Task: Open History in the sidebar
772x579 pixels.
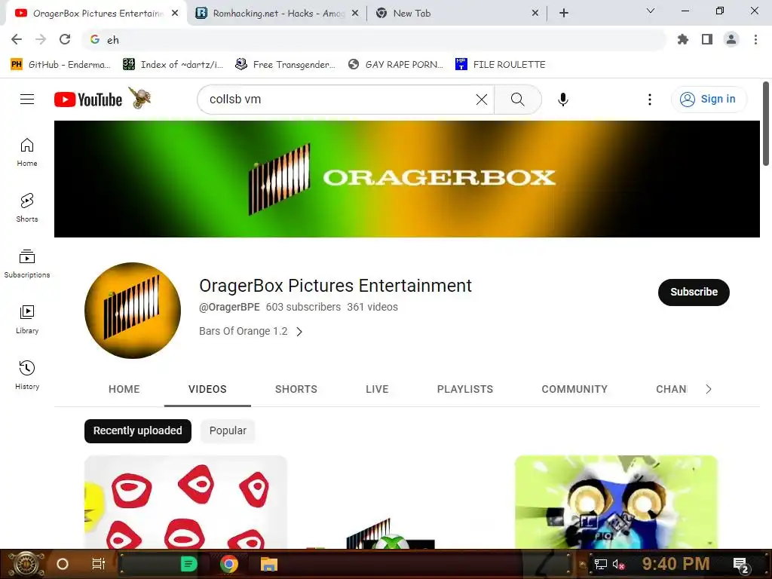Action: click(x=27, y=375)
